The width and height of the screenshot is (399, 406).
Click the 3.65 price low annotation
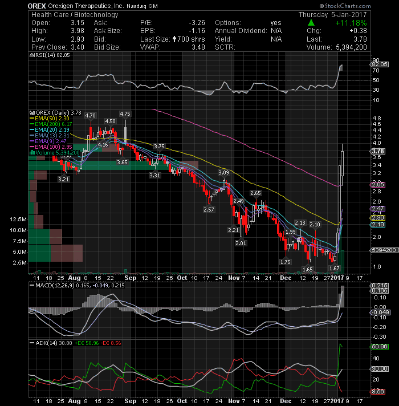click(x=122, y=163)
